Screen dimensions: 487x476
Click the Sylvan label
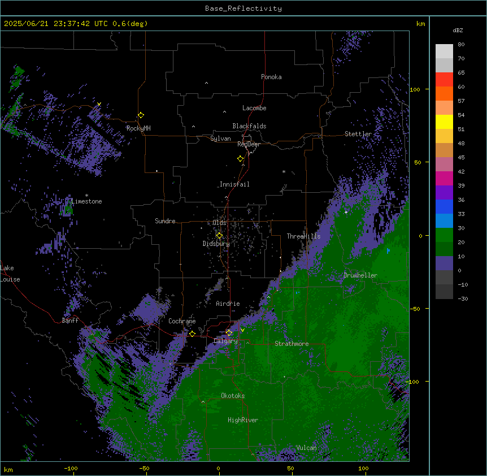click(220, 139)
